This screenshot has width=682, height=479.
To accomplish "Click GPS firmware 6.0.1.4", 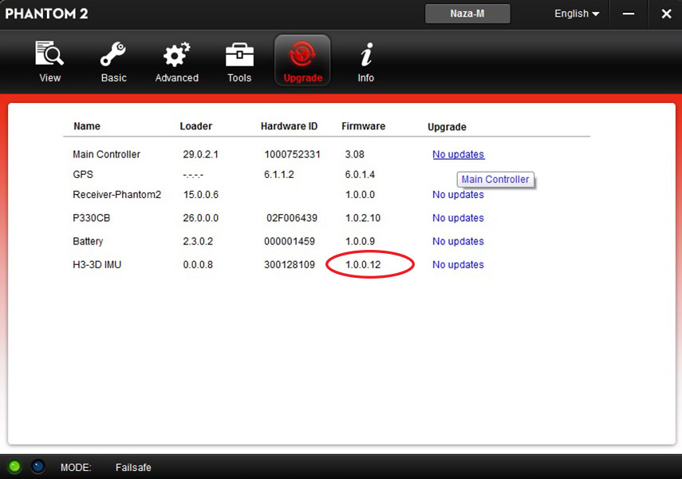I will 360,174.
